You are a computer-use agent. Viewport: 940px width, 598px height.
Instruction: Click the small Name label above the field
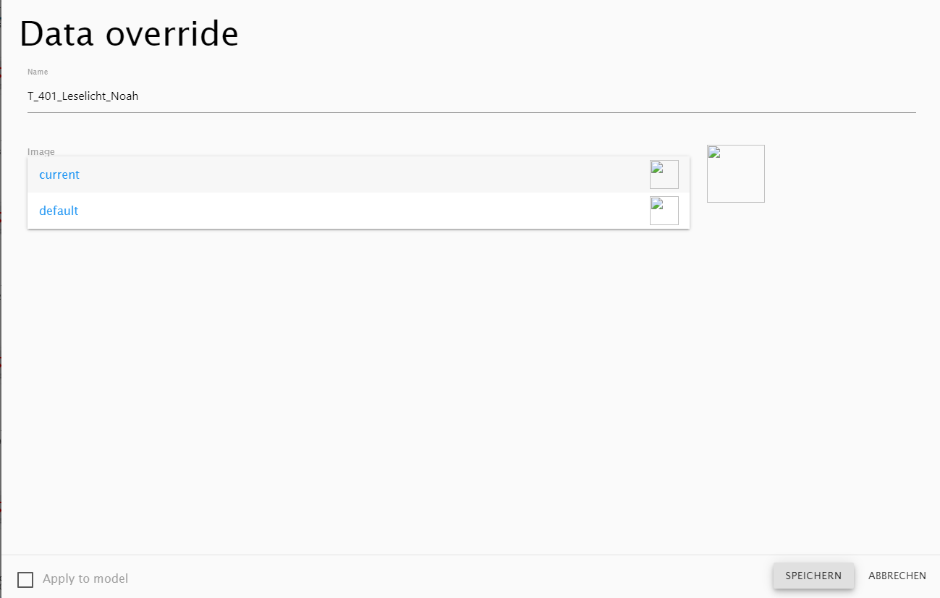click(38, 72)
